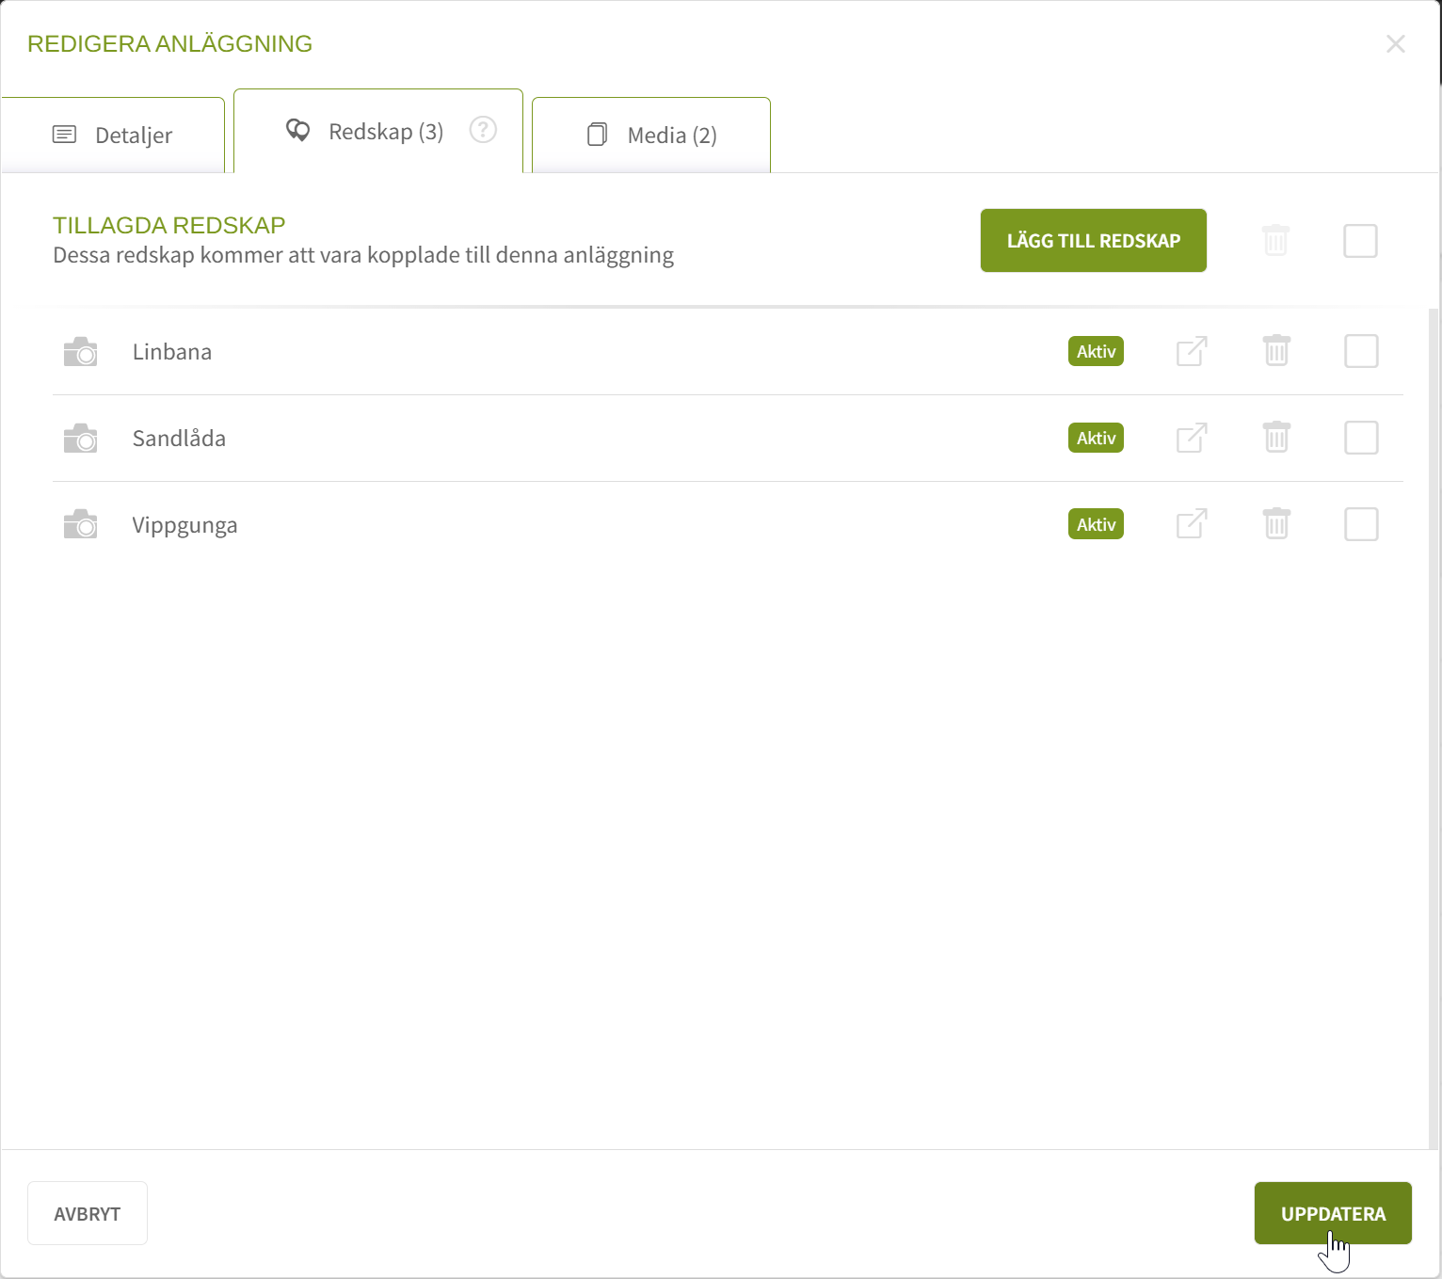Toggle the select-all checkbox in header
Screen dimensions: 1442x1279
click(1360, 241)
